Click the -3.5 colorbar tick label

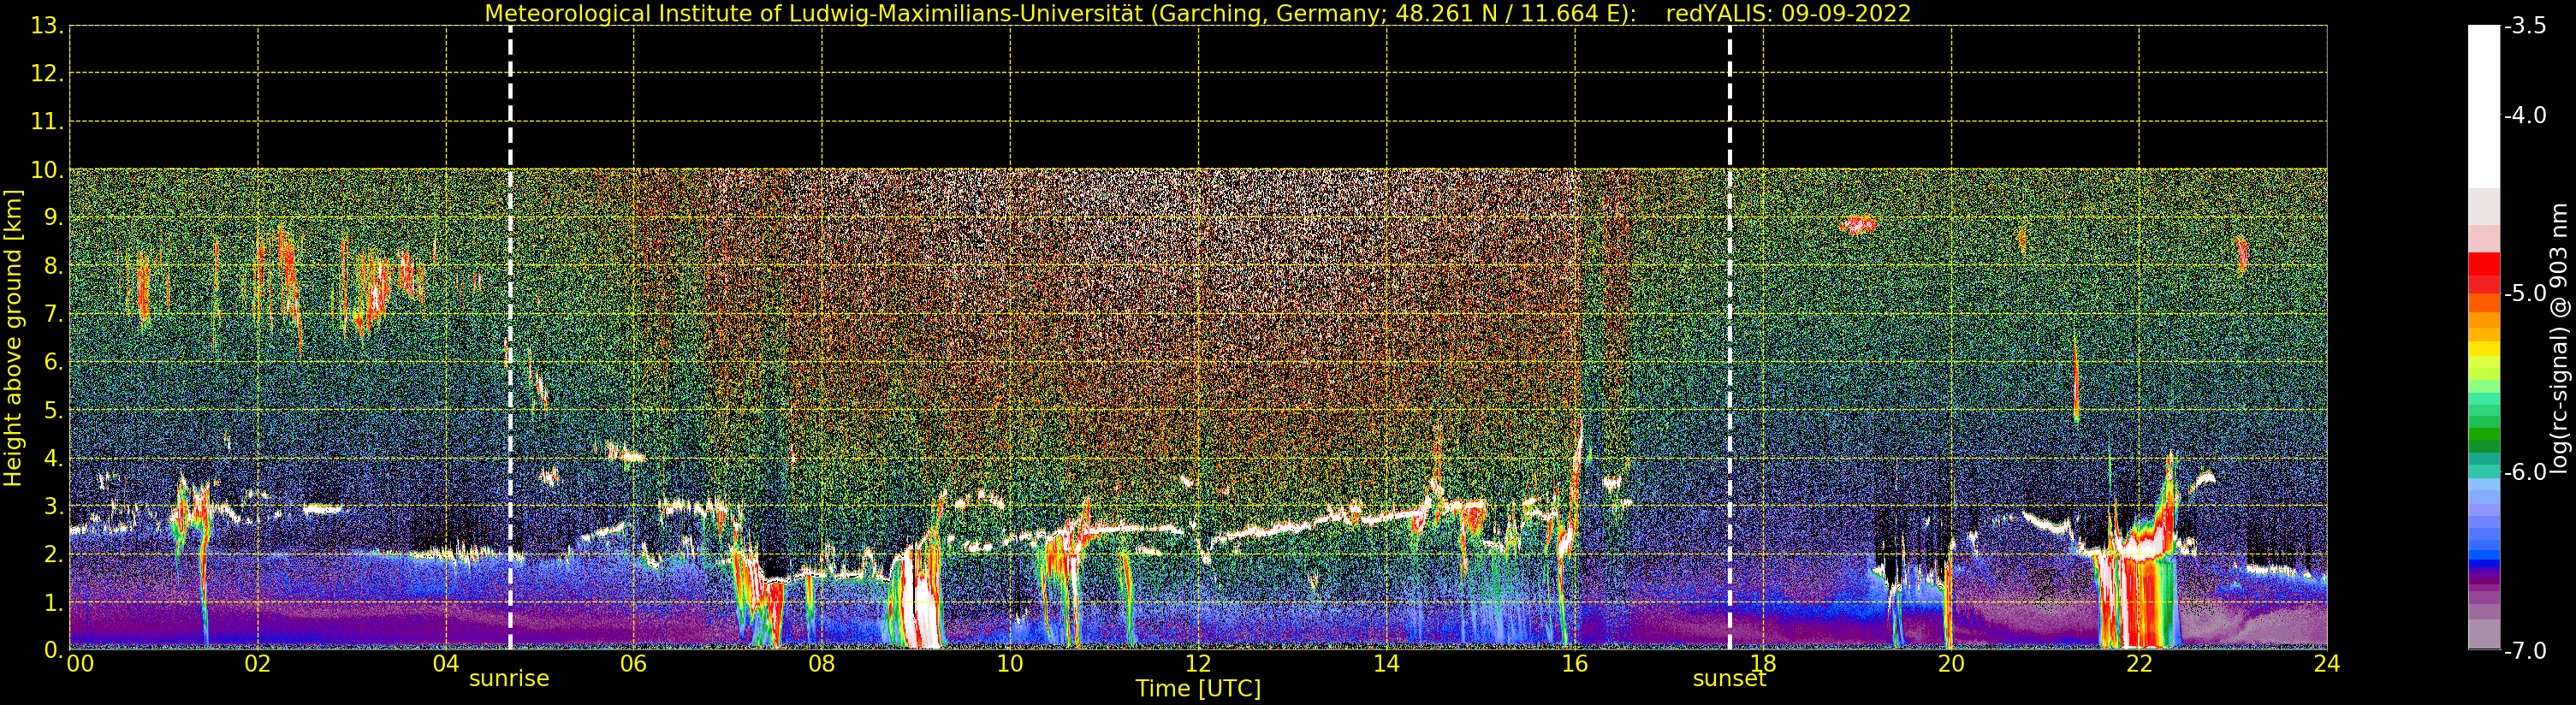(x=2525, y=26)
